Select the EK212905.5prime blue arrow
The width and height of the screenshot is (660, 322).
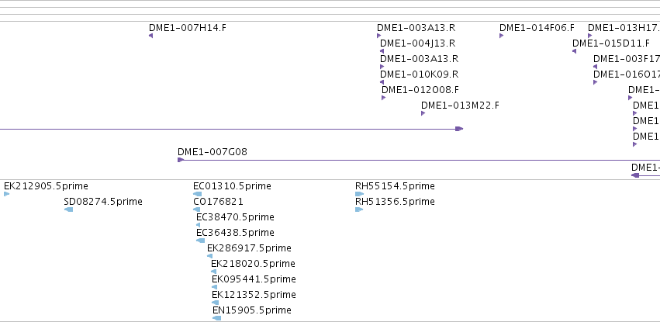pos(6,194)
